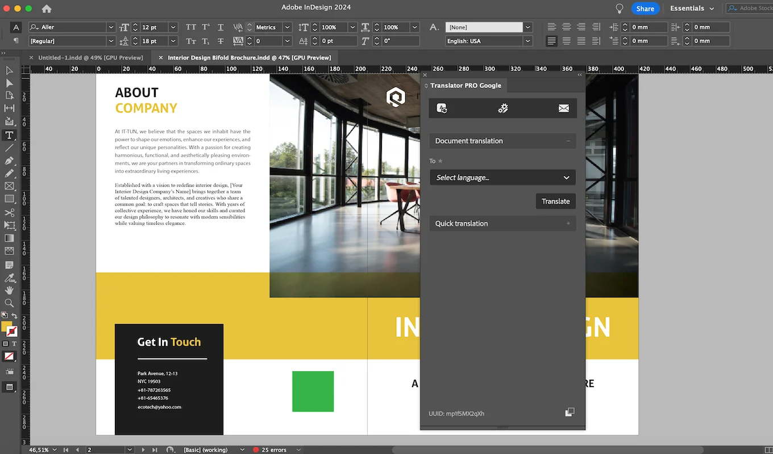773x454 pixels.
Task: Select the Gap tool
Action: click(x=9, y=108)
